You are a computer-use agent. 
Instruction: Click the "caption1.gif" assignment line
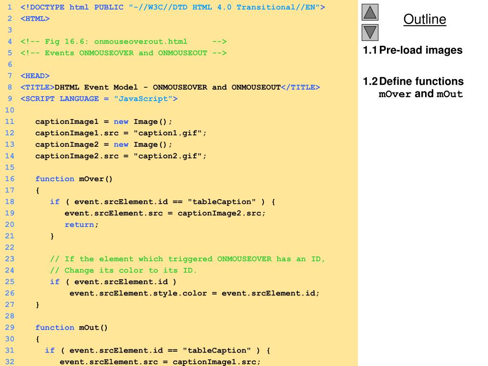click(x=121, y=133)
